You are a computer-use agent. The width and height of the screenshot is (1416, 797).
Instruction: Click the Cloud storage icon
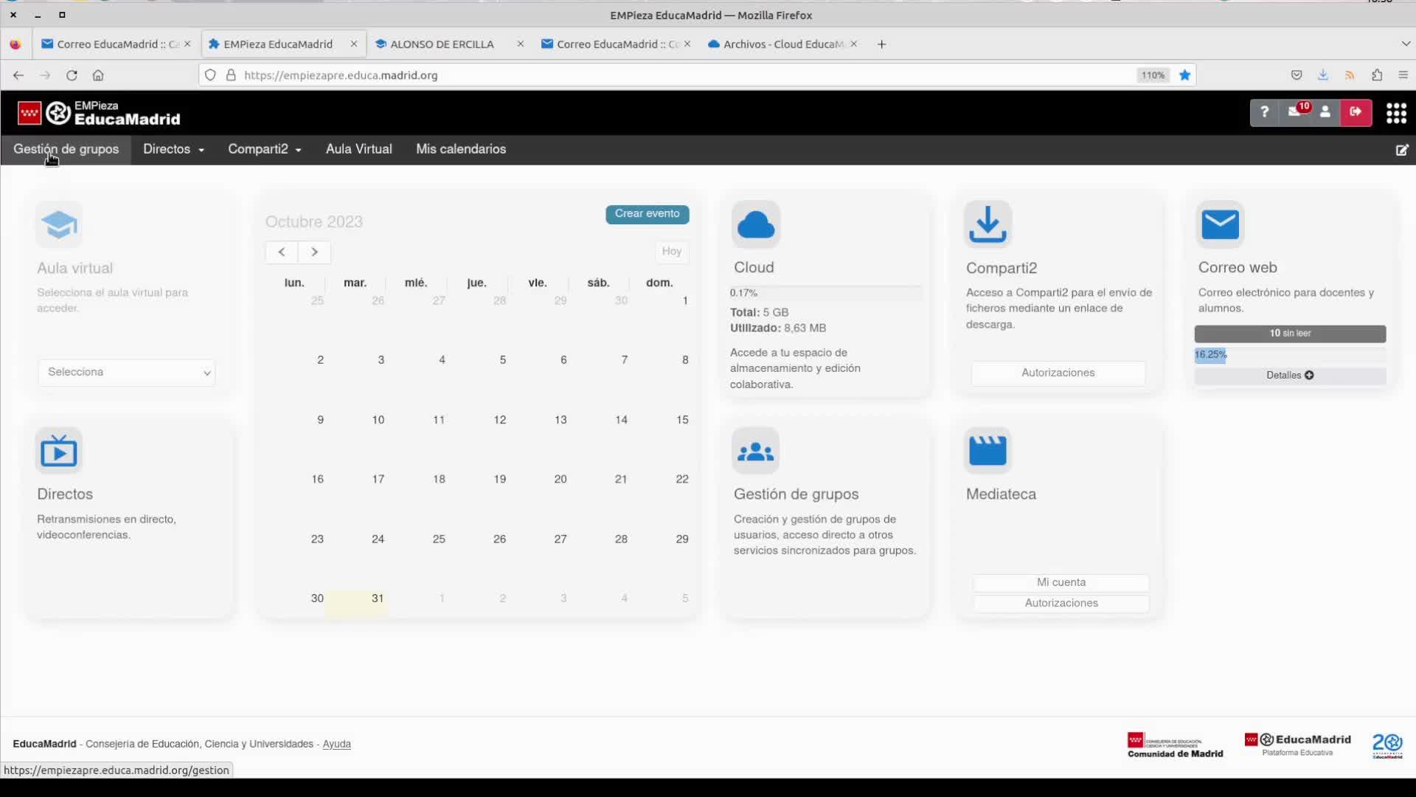click(755, 225)
